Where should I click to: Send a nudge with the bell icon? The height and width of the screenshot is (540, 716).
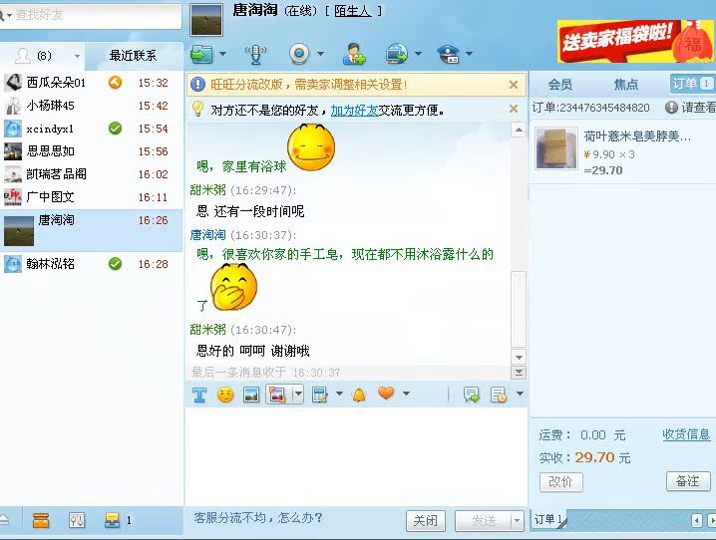tap(359, 395)
